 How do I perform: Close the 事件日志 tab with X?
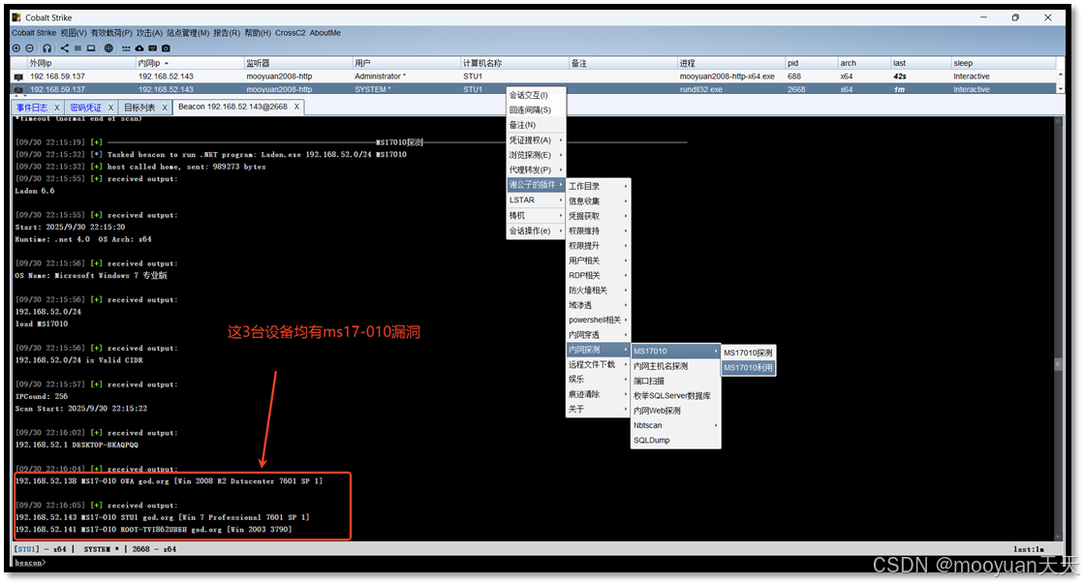pyautogui.click(x=57, y=108)
